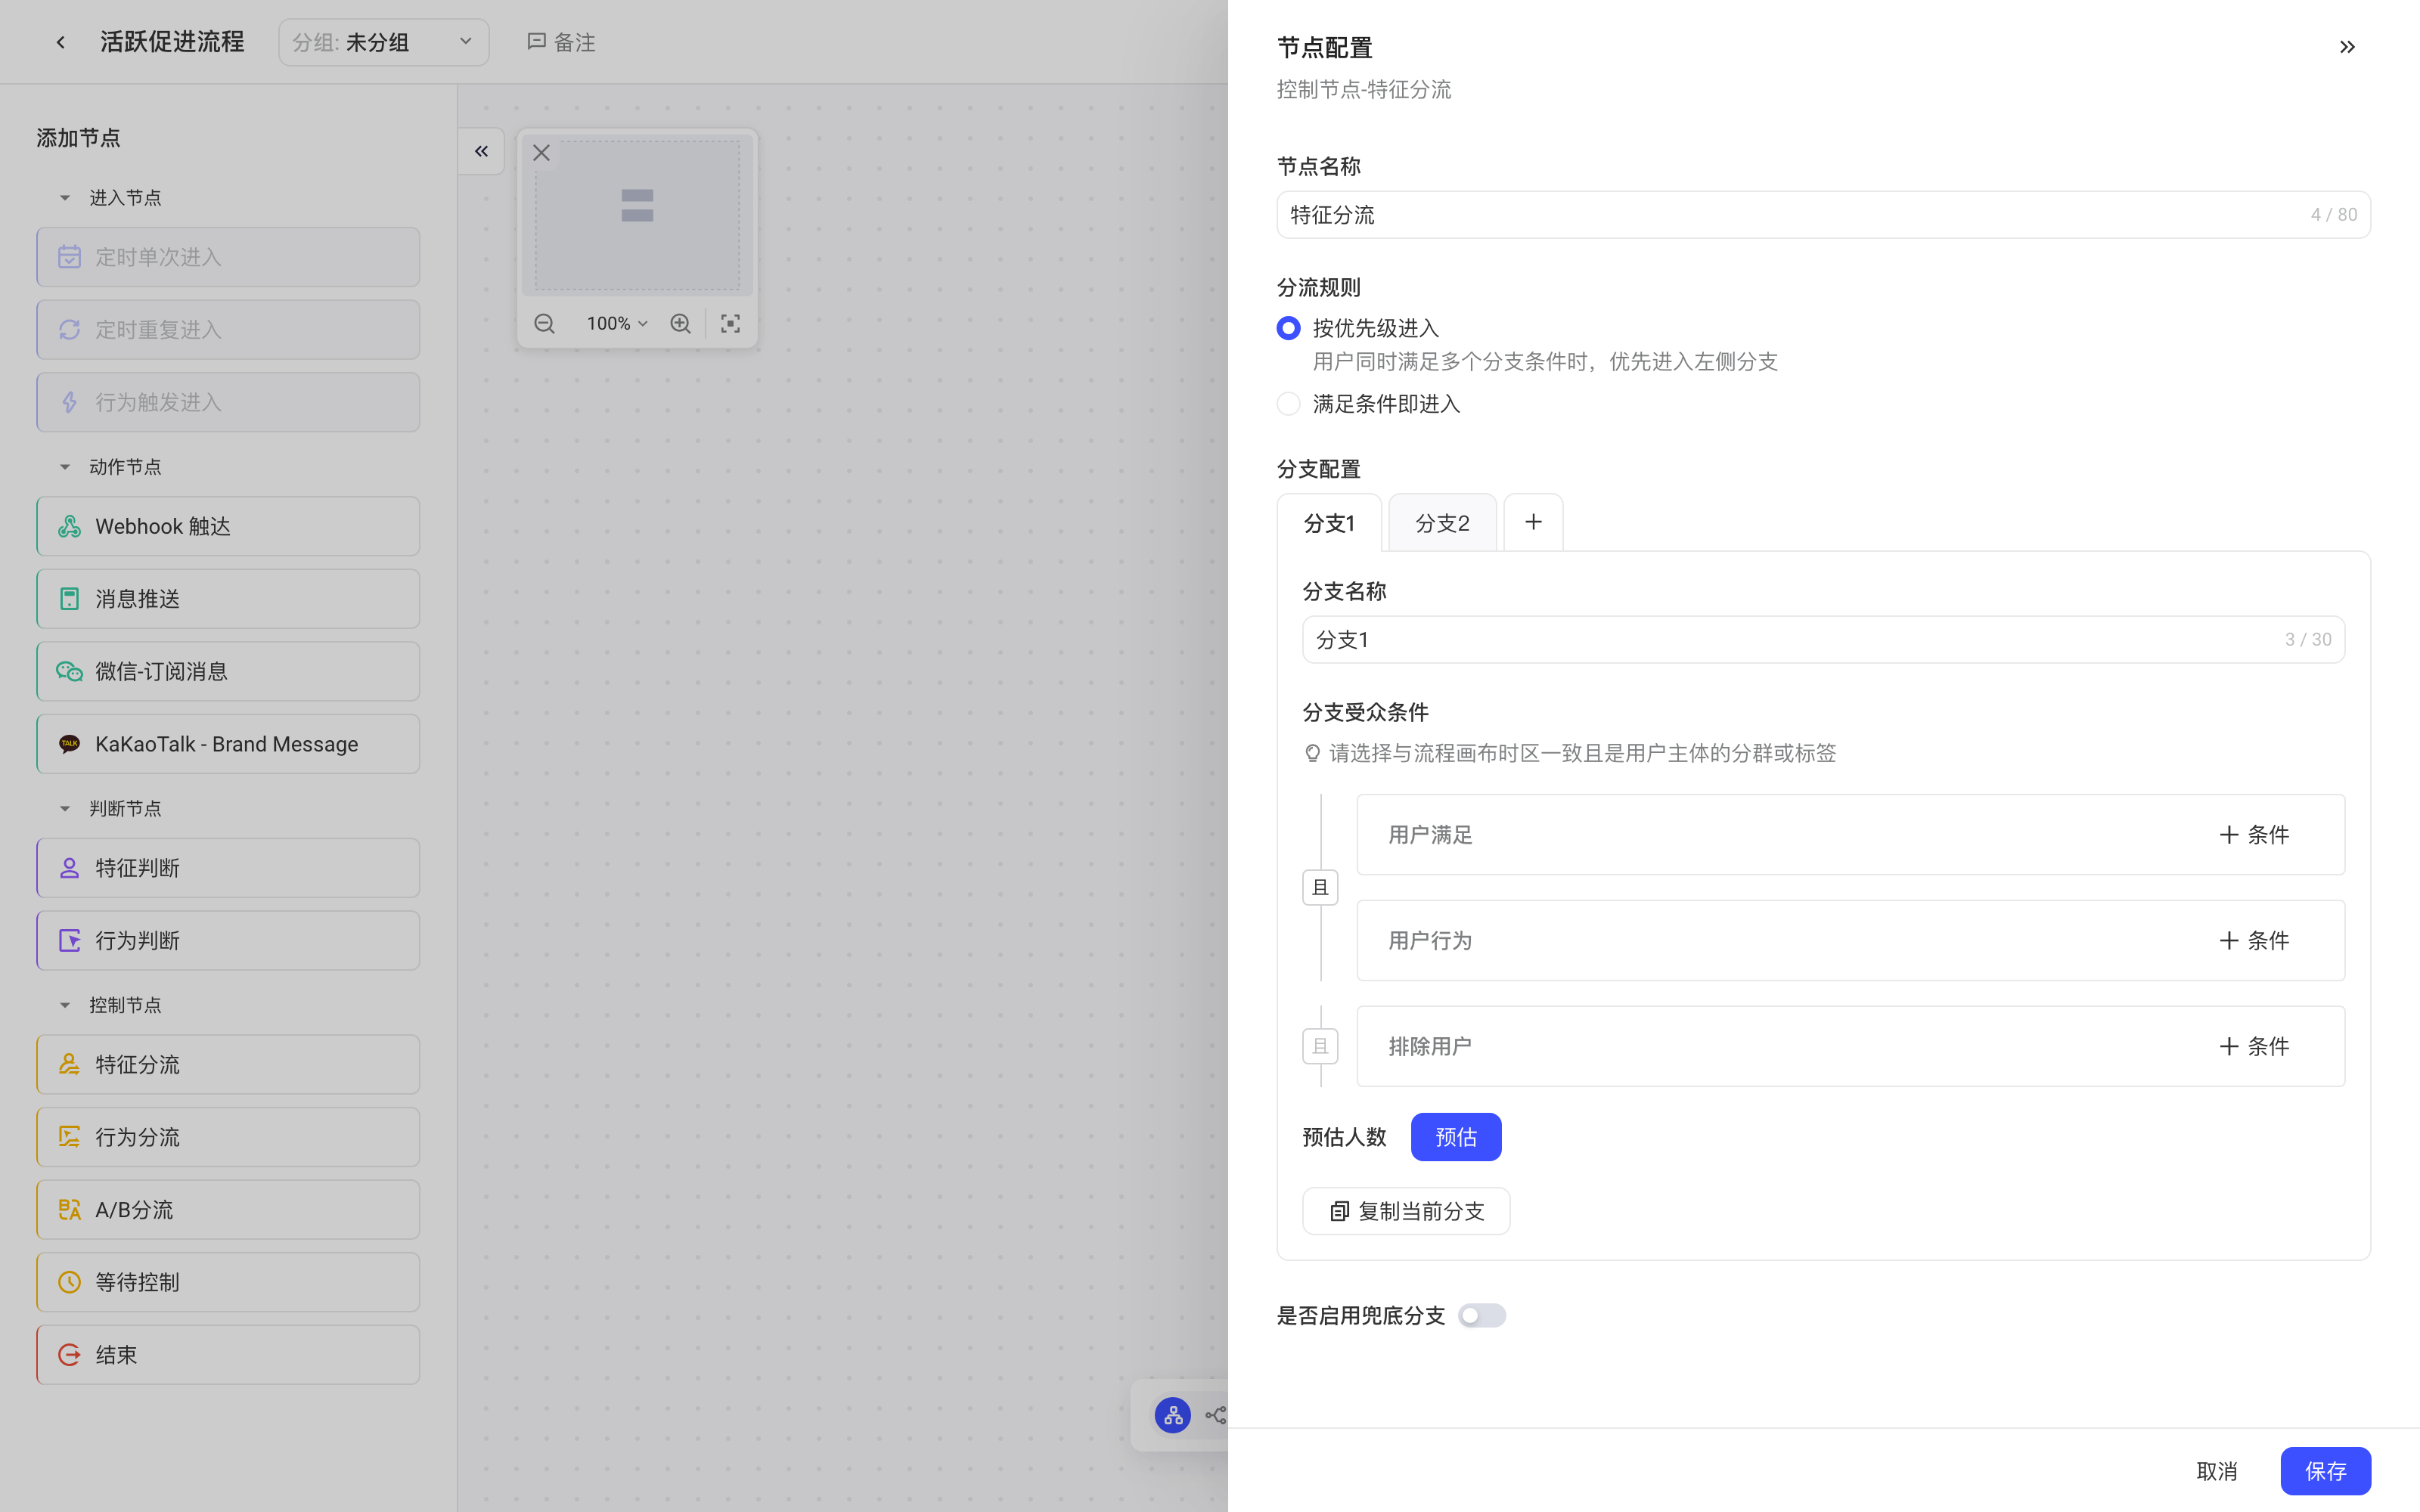Image resolution: width=2420 pixels, height=1512 pixels.
Task: Select the 按优先级进入 radio option
Action: pos(1288,328)
